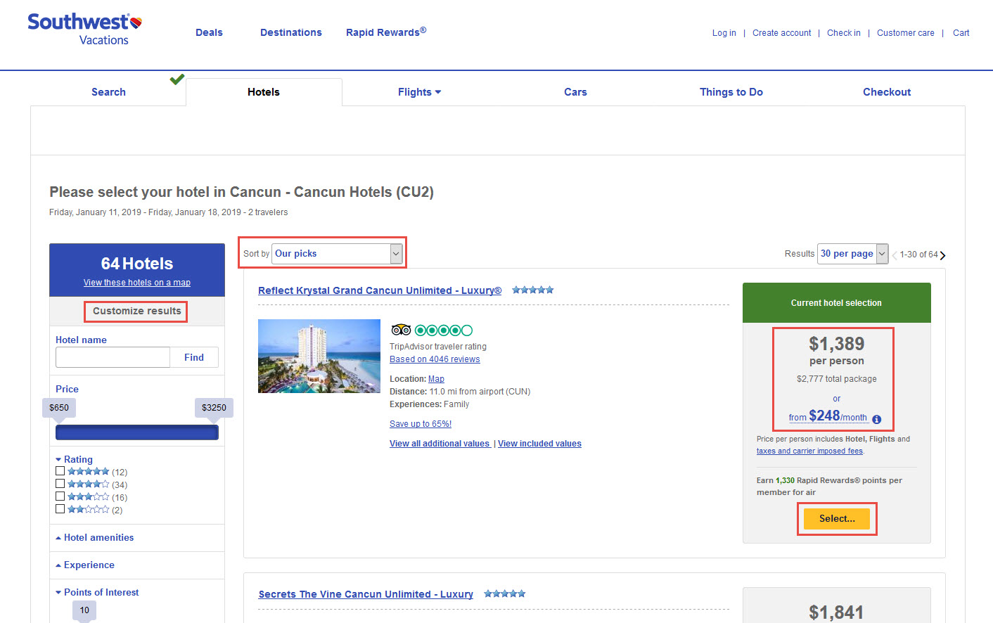Click the previous results page arrow
Viewport: 993px width, 623px height.
pyautogui.click(x=895, y=255)
